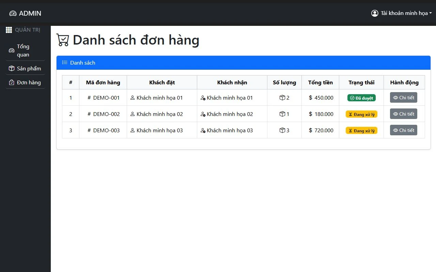Click the hourglass icon in DEMO-003 status badge
This screenshot has height=272, width=436.
click(351, 131)
